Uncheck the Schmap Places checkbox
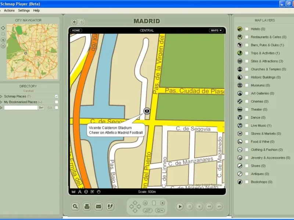294x220 pixels. pos(57,96)
